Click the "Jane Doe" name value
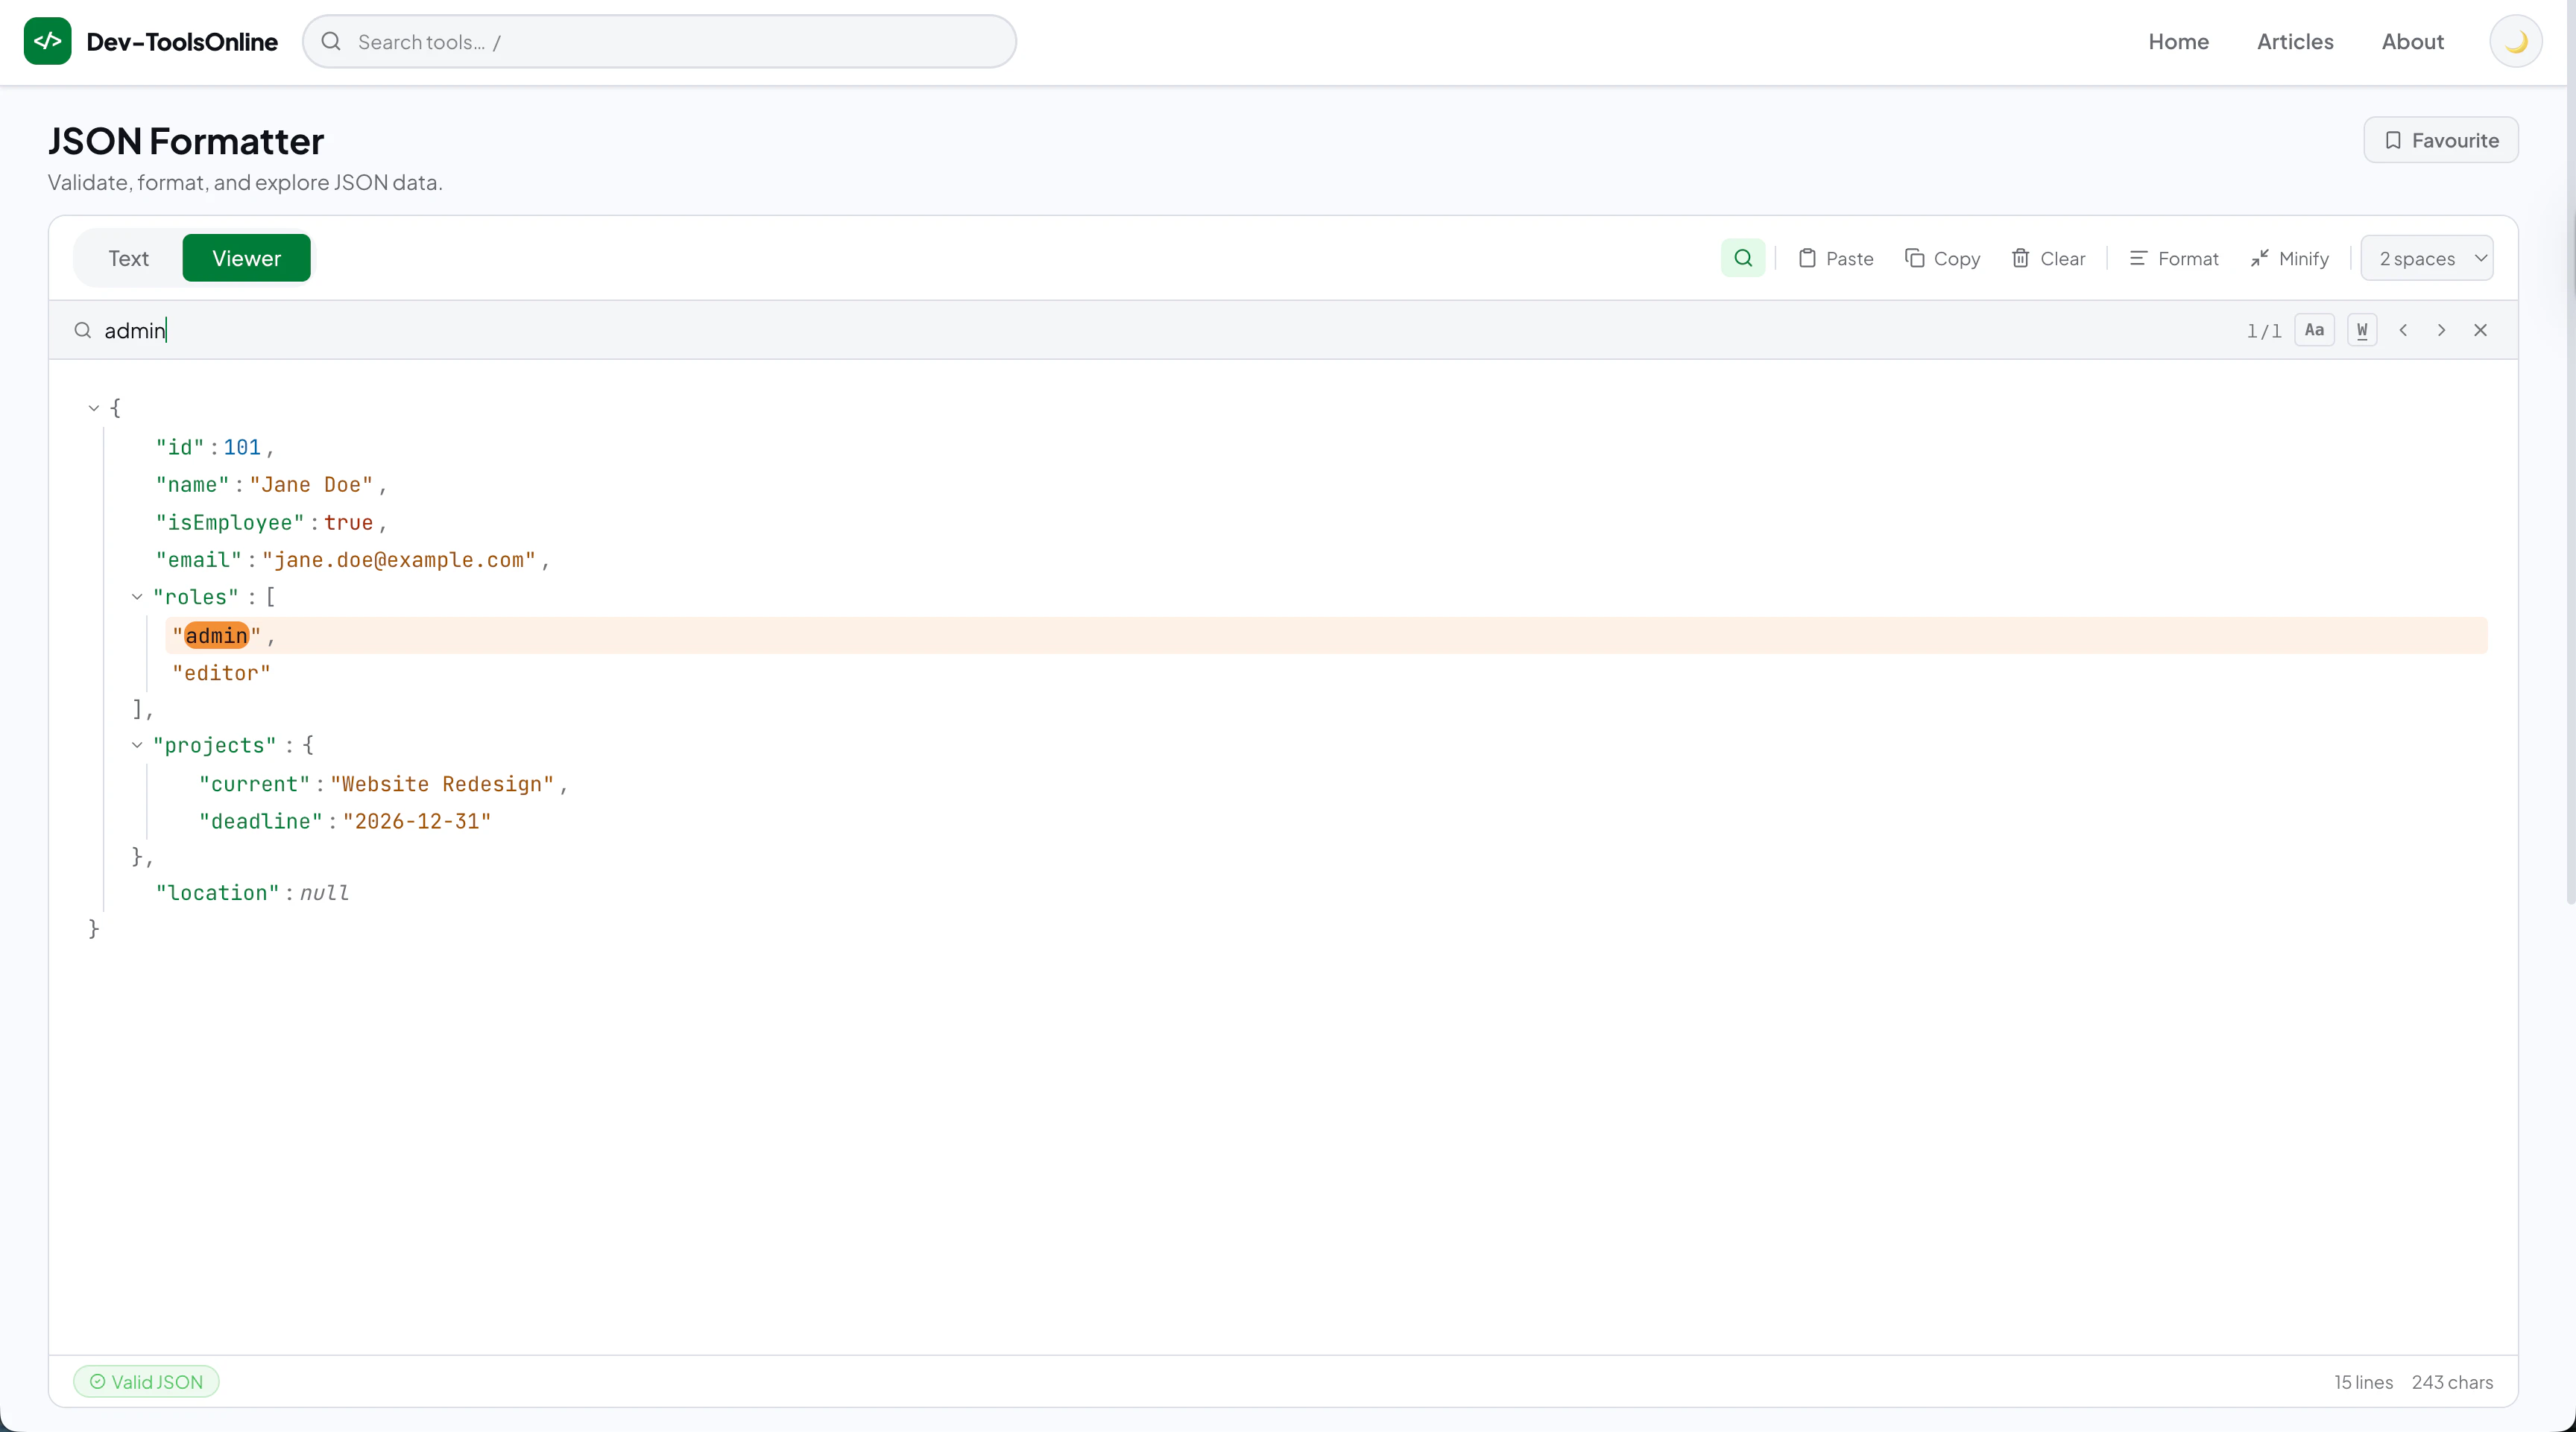Image resolution: width=2576 pixels, height=1432 pixels. (x=311, y=485)
